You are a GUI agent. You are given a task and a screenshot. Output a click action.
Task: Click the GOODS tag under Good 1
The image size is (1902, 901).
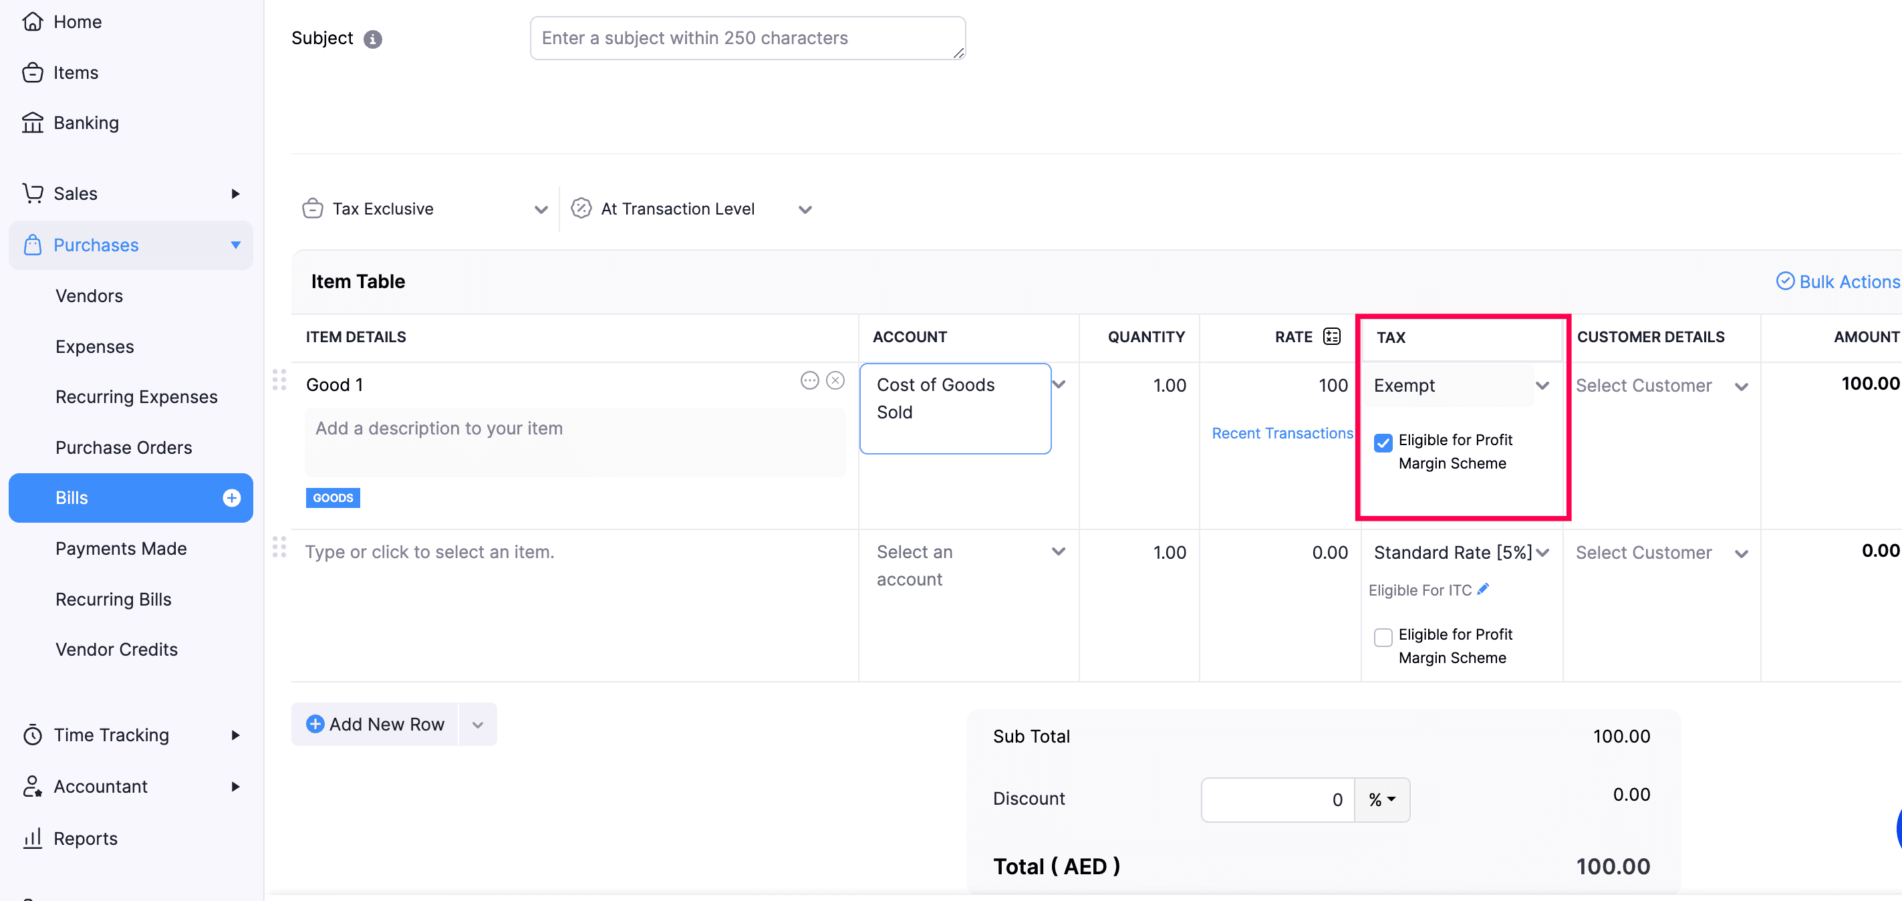(333, 498)
